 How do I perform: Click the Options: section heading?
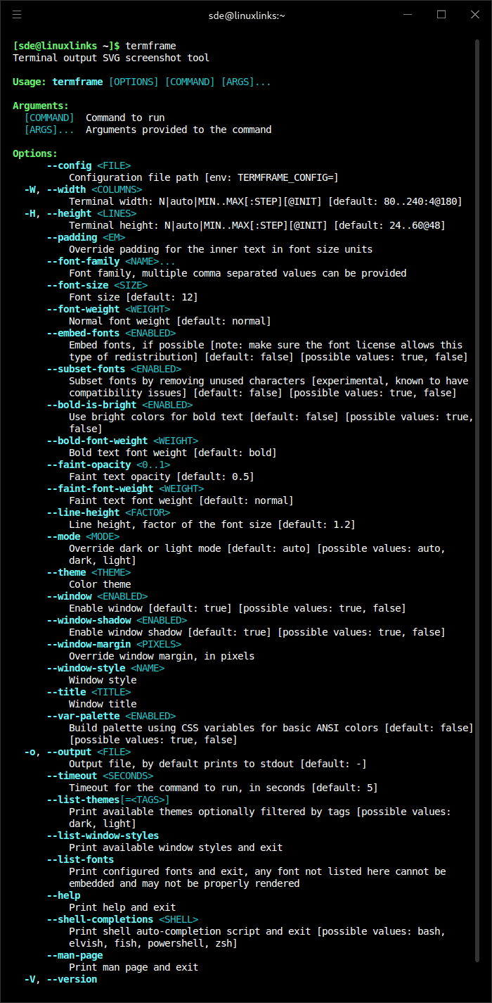(x=35, y=153)
